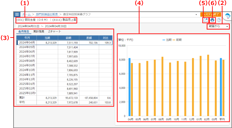The width and height of the screenshot is (232, 128).
Task: Click the 差額 column header
Action: [x=89, y=38]
